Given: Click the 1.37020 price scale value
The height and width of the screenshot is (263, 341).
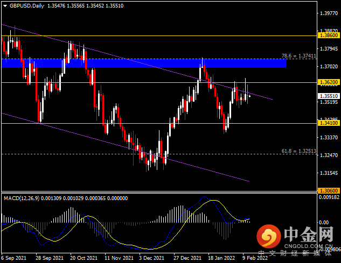Looking at the screenshot, I should [x=329, y=67].
